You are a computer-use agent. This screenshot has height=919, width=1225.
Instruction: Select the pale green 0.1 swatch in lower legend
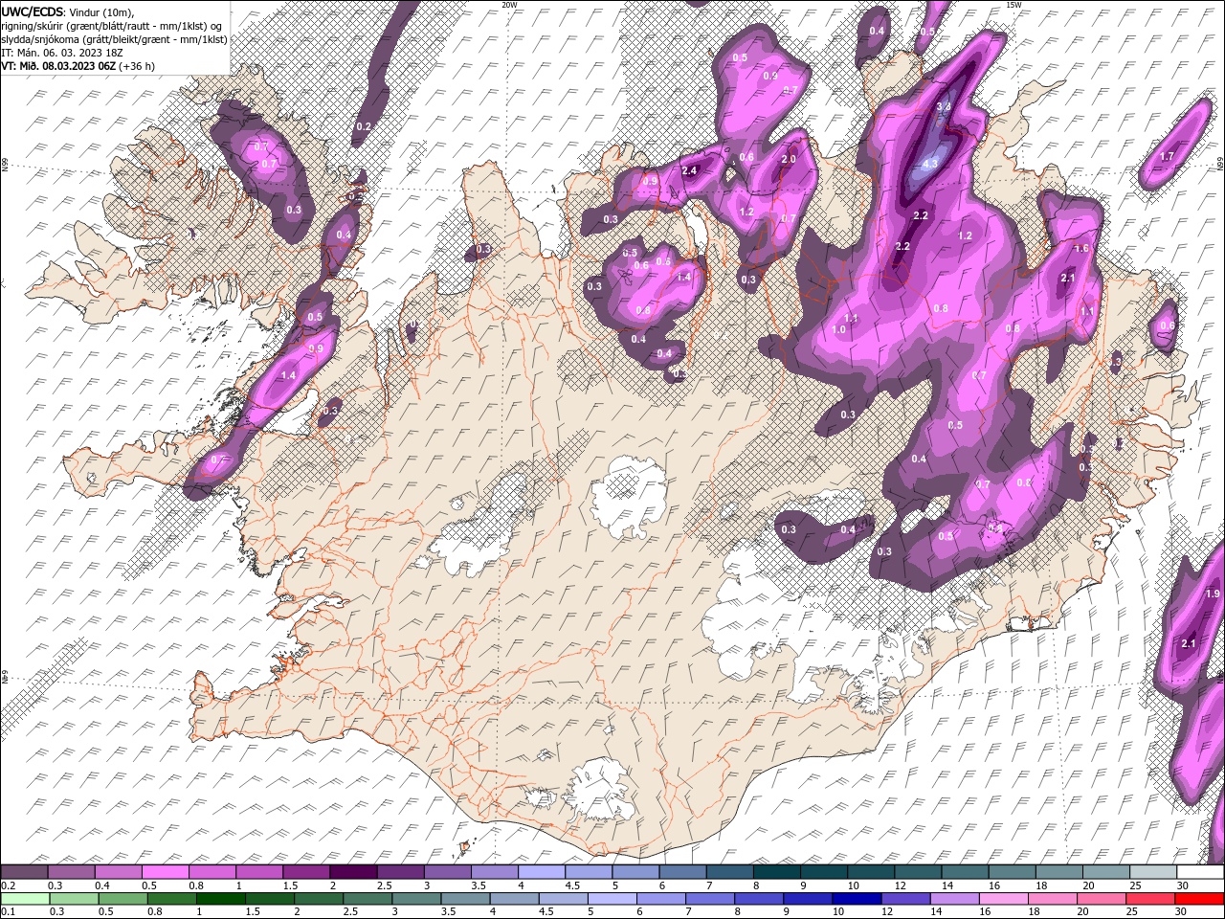tap(25, 899)
